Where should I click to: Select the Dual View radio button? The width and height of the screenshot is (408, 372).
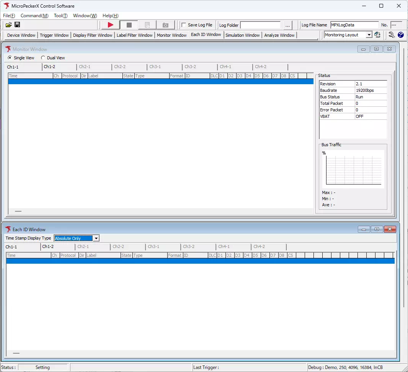pyautogui.click(x=43, y=57)
